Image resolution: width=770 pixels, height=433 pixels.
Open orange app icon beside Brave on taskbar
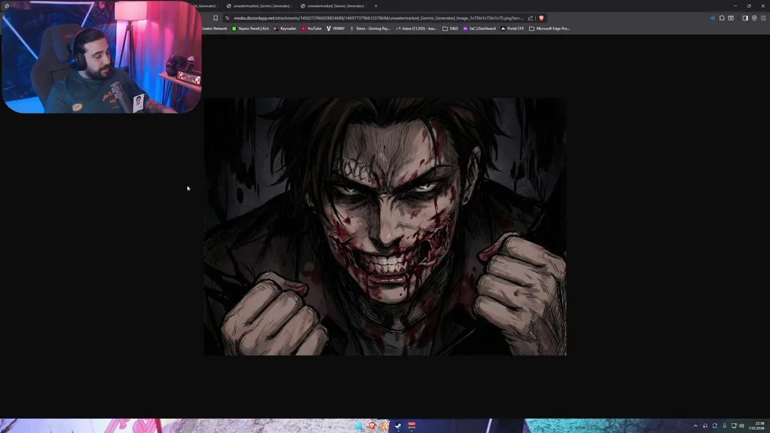(385, 426)
